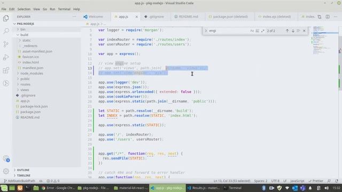Expand the OUTLINE section
The image size is (342, 192).
tap(23, 170)
